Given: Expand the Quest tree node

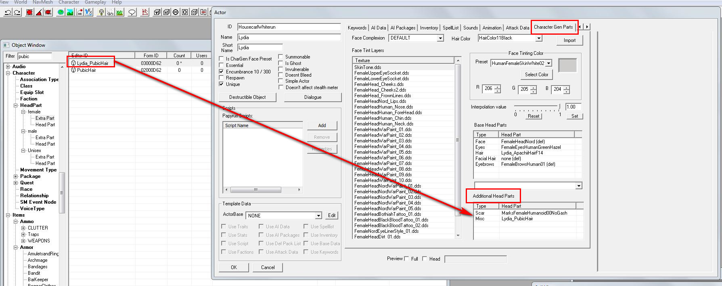Looking at the screenshot, I should (16, 183).
